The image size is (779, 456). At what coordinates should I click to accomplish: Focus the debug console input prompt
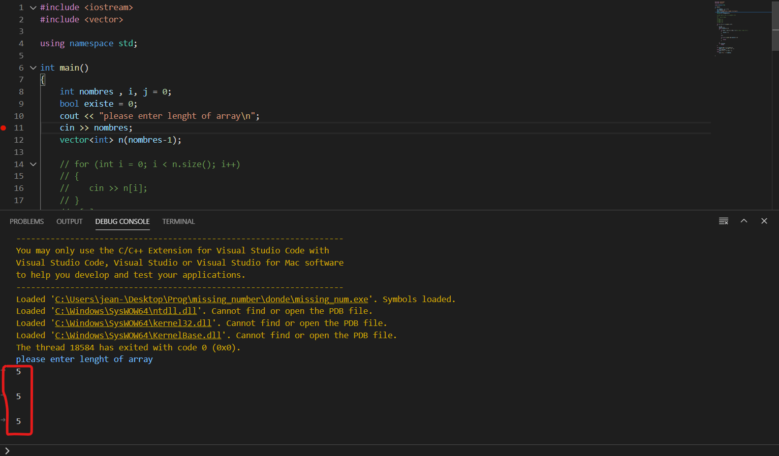tap(356, 450)
